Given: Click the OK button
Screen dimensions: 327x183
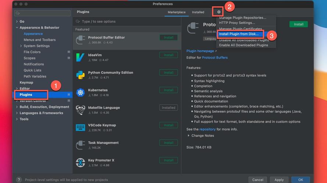Looking at the screenshot, I should point(301,180).
